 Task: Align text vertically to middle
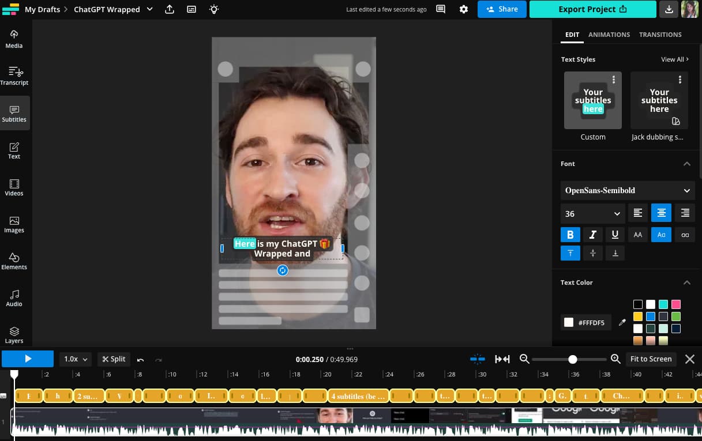[x=593, y=253]
